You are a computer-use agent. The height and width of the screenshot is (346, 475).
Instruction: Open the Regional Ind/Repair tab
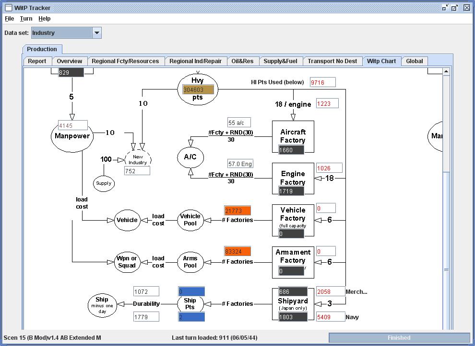tap(195, 61)
